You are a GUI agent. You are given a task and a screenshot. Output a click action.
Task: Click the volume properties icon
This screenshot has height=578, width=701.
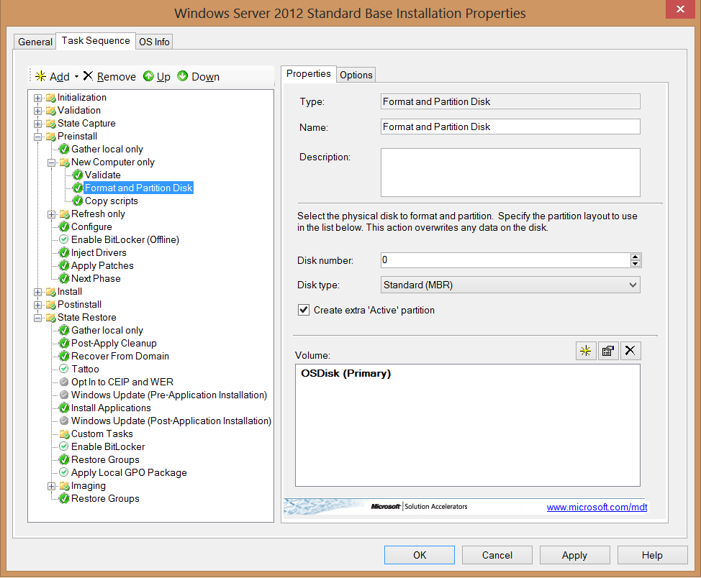pos(608,351)
